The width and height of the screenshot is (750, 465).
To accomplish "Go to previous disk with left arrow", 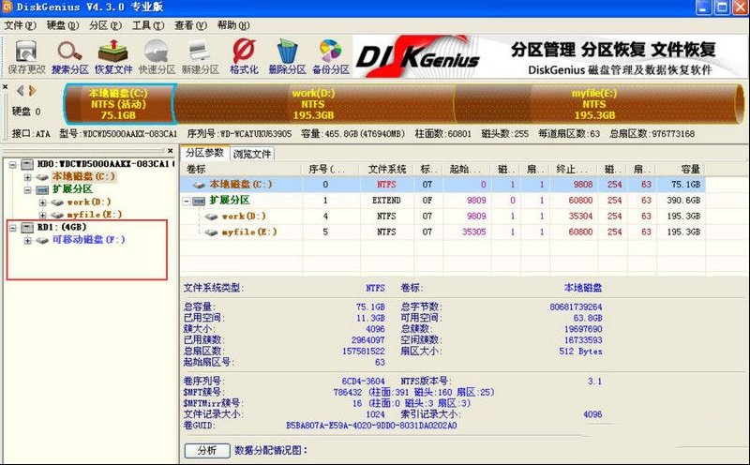I will [20, 90].
